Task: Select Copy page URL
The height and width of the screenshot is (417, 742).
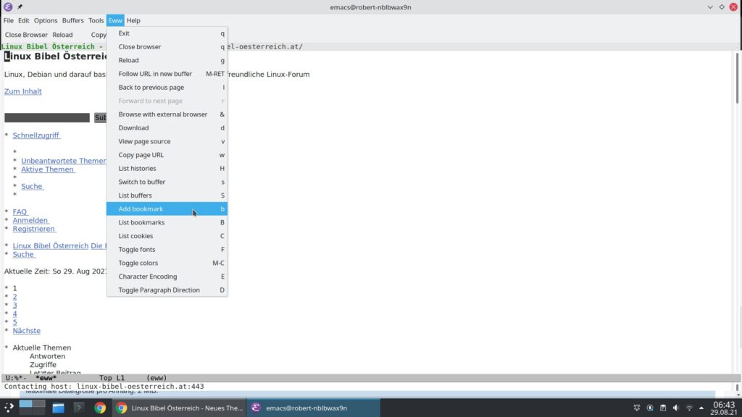Action: (167, 155)
